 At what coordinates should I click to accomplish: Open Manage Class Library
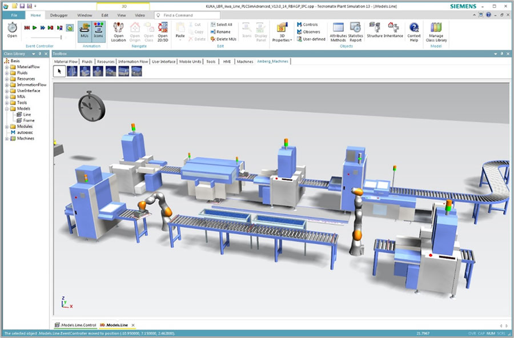[x=436, y=31]
